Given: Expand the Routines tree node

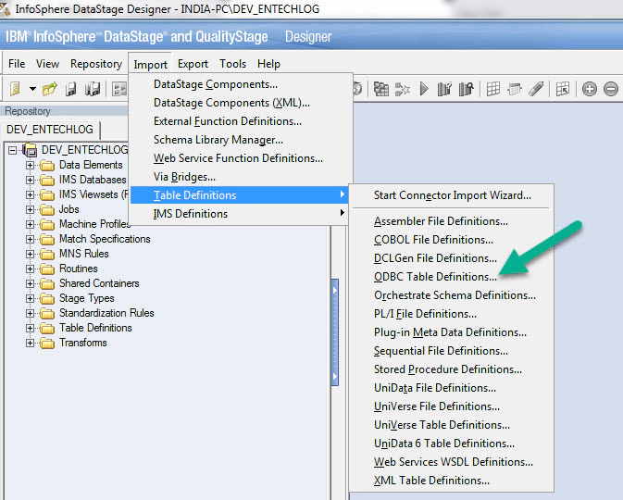Looking at the screenshot, I should (x=30, y=269).
